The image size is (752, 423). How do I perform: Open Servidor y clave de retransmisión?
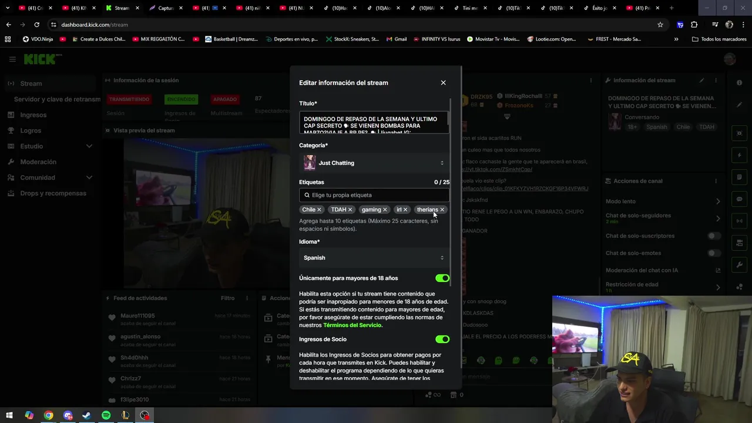(57, 99)
